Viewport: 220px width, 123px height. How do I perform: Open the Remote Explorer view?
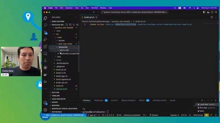pyautogui.click(x=45, y=53)
